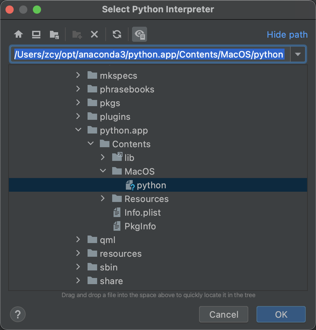
Task: Create a new folder via toolbar icon
Action: point(77,35)
